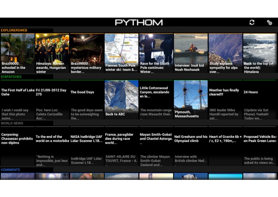Open 'The Good Days' dispatch
Screen dimensions: 278x197
[87, 100]
